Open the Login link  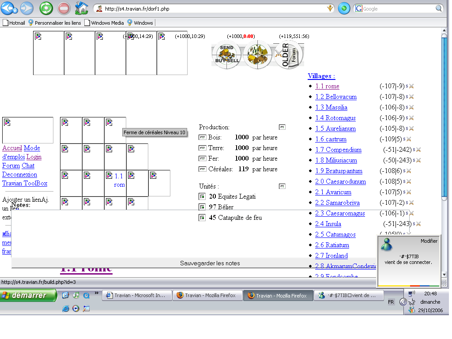tap(34, 157)
